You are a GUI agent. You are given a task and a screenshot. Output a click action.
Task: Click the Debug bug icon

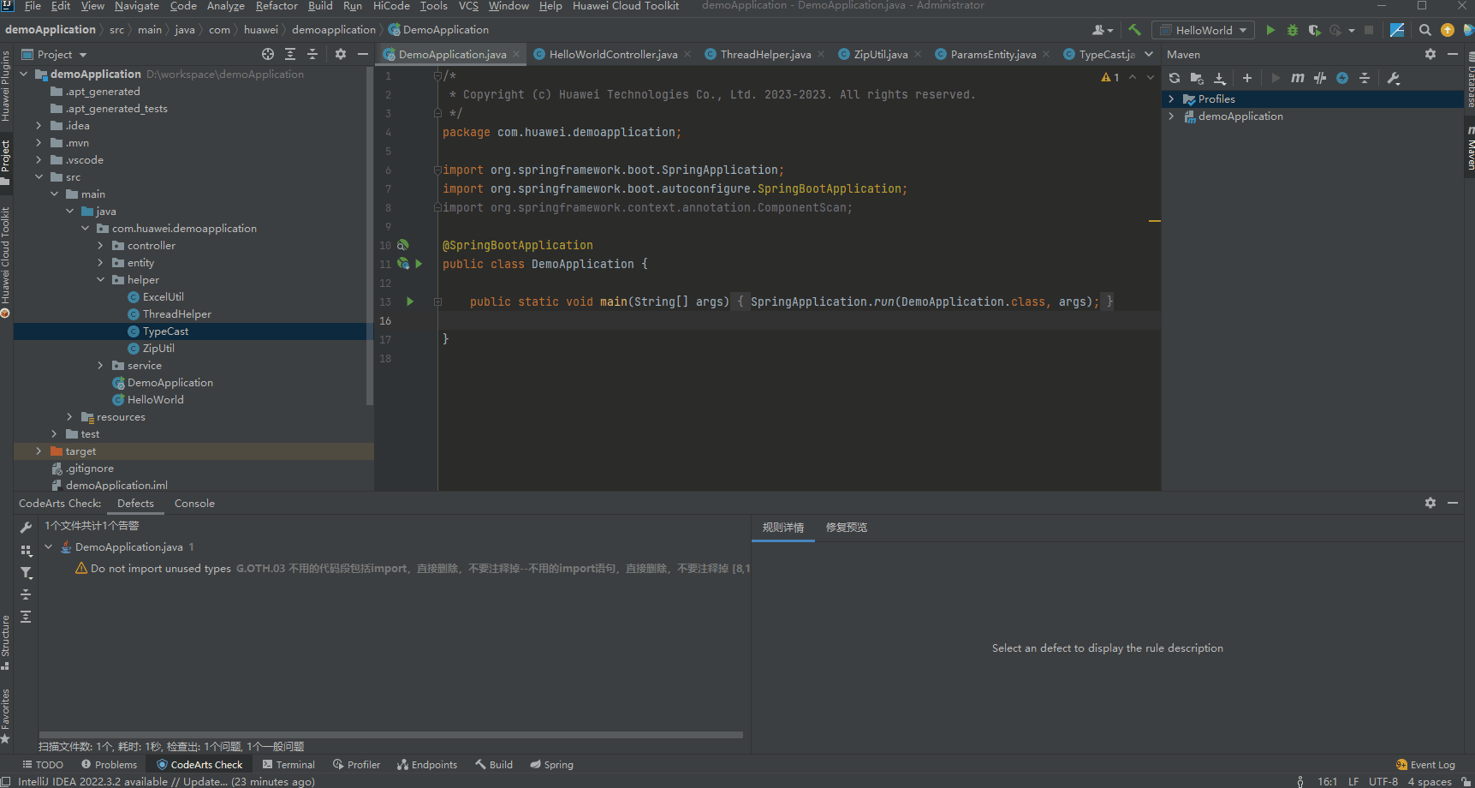click(x=1293, y=30)
